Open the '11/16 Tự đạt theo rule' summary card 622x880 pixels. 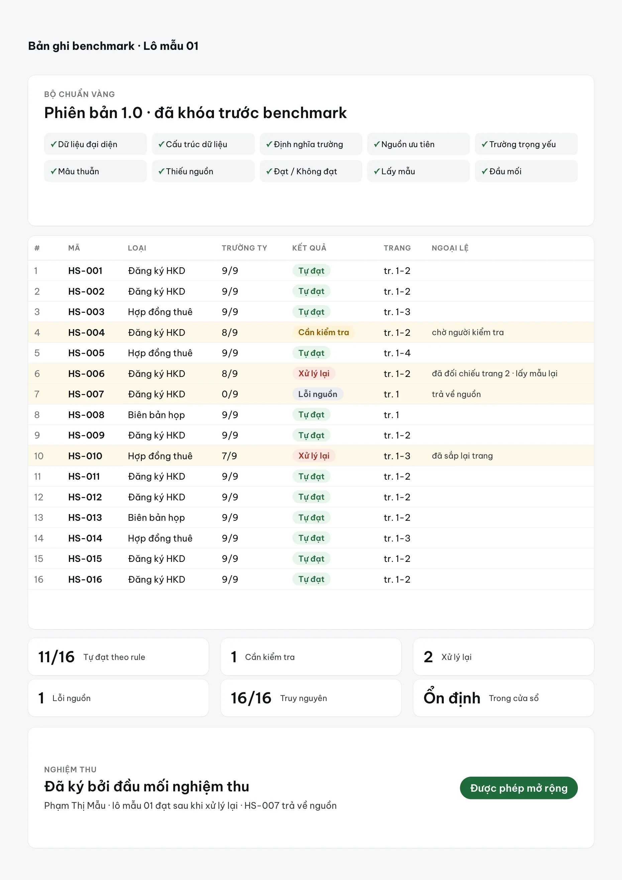tap(118, 657)
